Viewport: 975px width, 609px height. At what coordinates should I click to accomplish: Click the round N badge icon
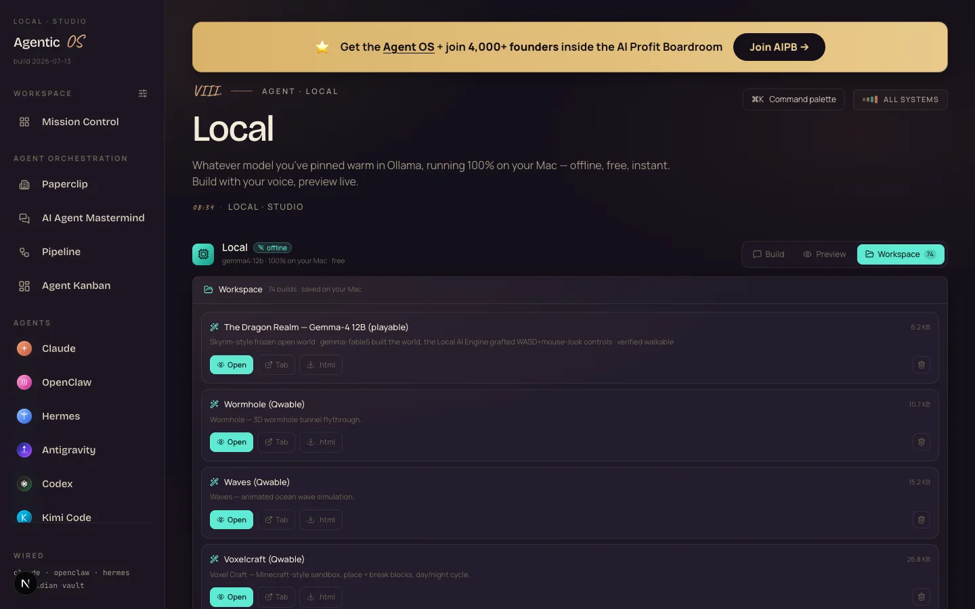click(x=26, y=583)
